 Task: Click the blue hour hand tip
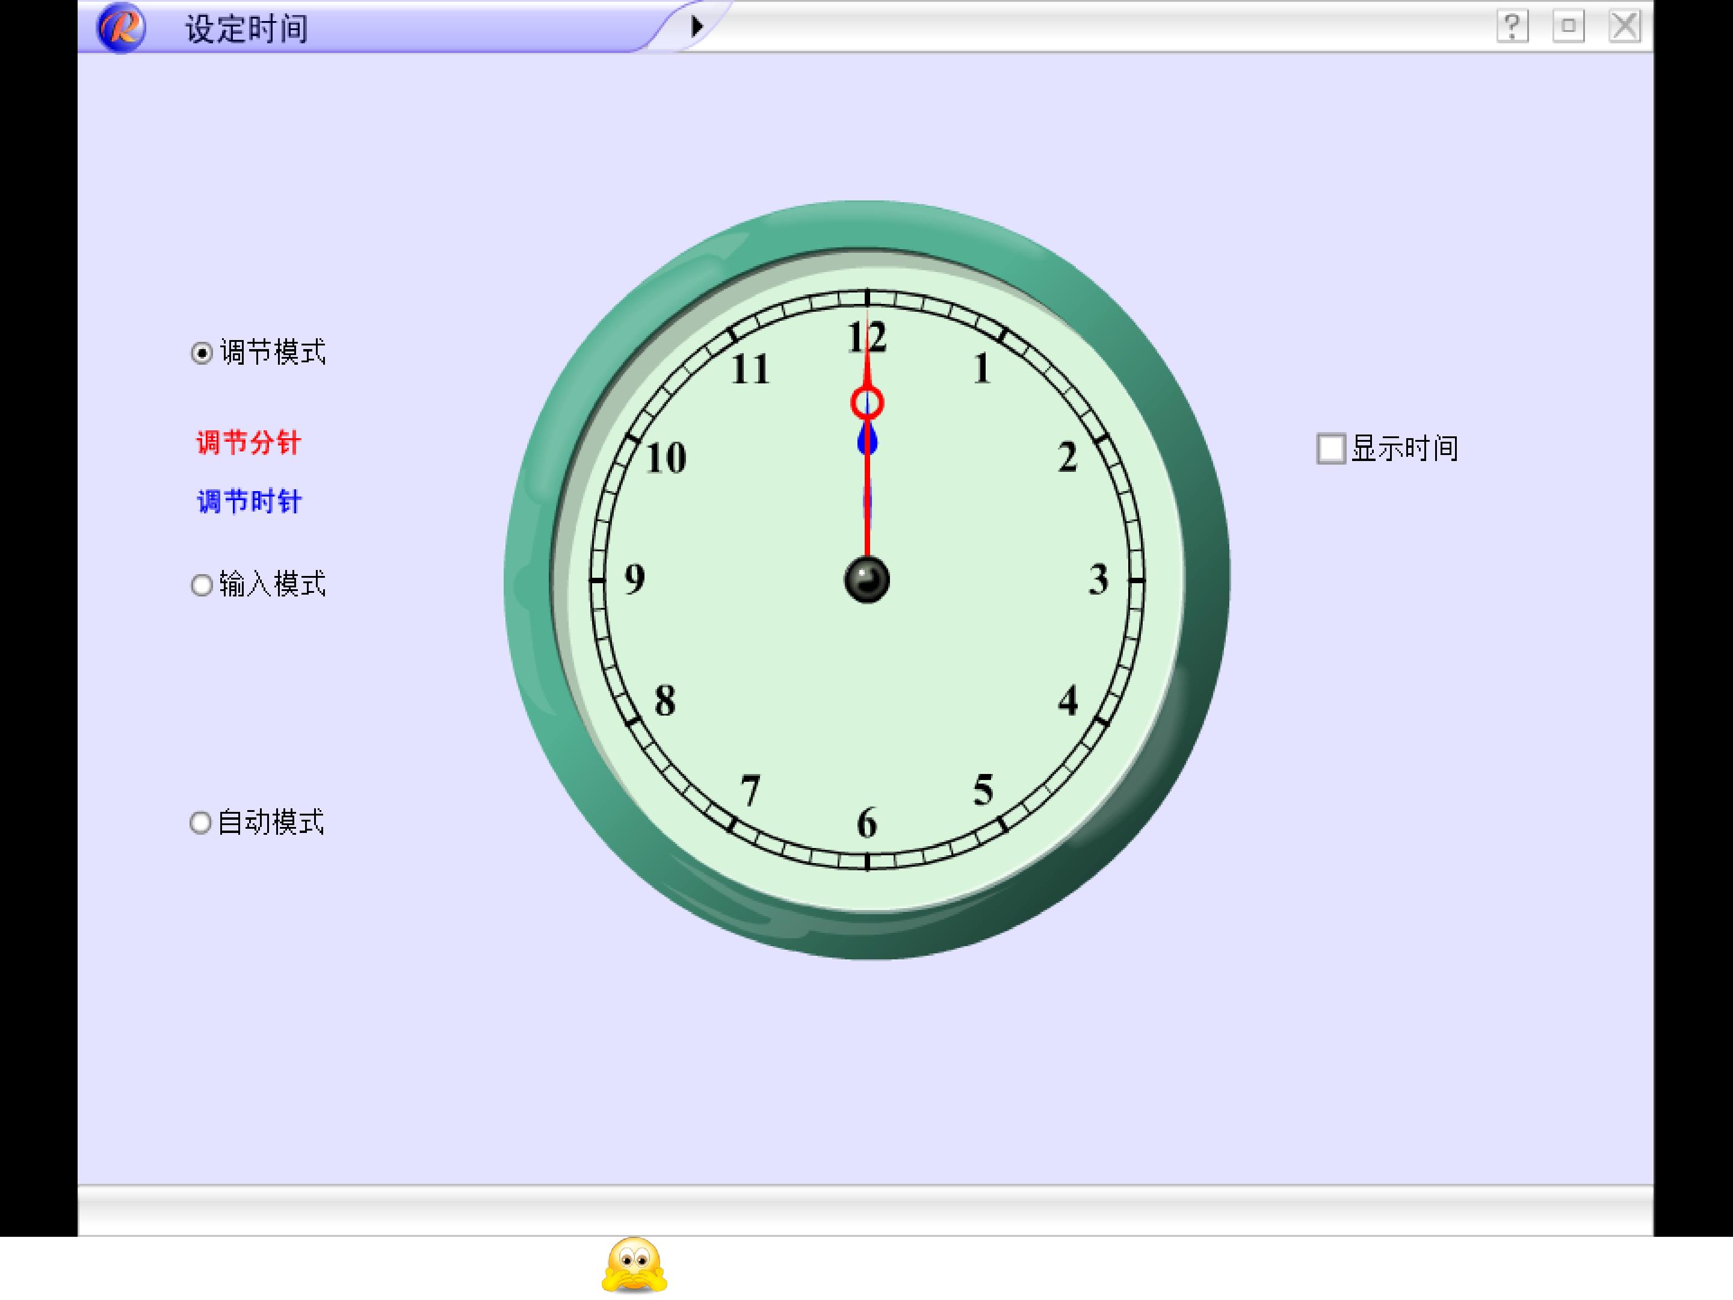[x=867, y=441]
